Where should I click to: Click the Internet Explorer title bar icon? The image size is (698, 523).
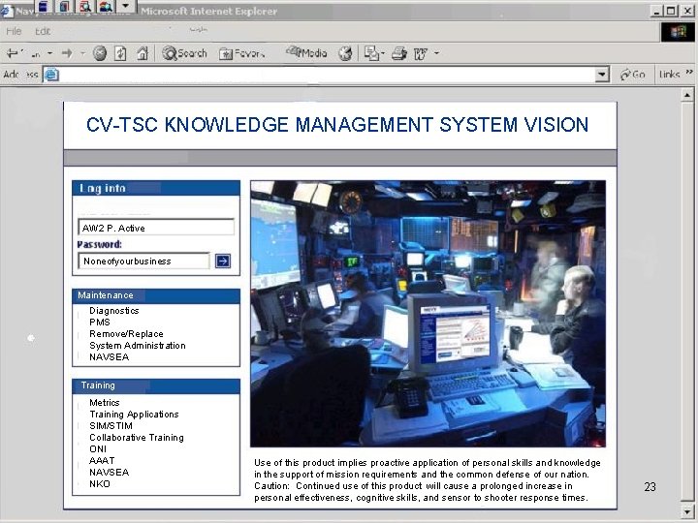tap(6, 11)
